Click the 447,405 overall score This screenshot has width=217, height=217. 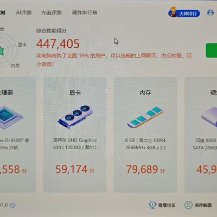58,43
